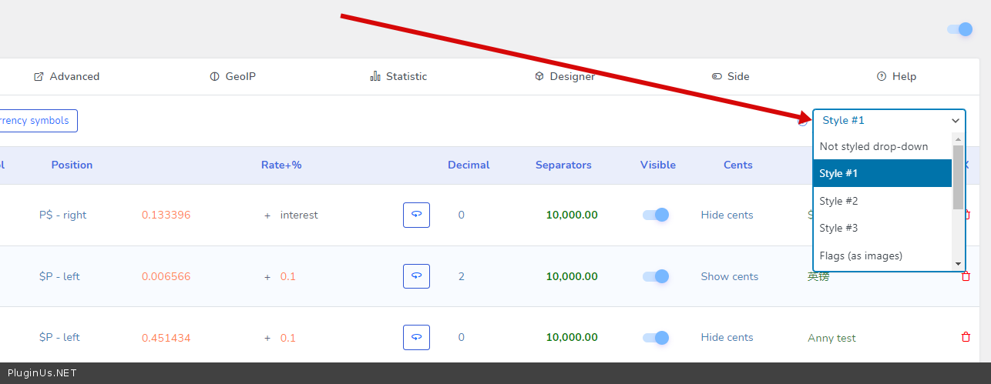
Task: Click the Rate+% column header
Action: click(x=281, y=165)
